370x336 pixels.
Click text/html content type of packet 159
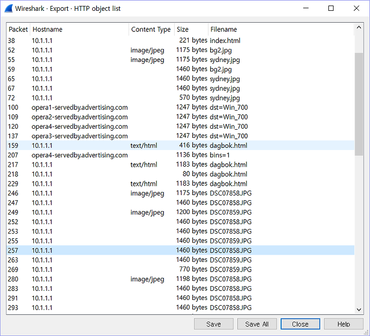point(144,146)
